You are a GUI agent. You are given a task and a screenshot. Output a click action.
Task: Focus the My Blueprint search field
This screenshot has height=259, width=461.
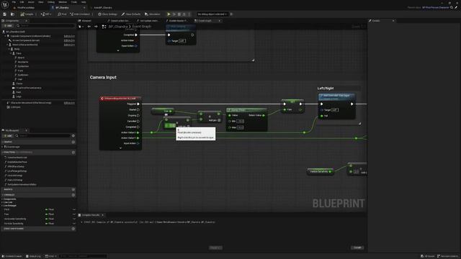43,136
